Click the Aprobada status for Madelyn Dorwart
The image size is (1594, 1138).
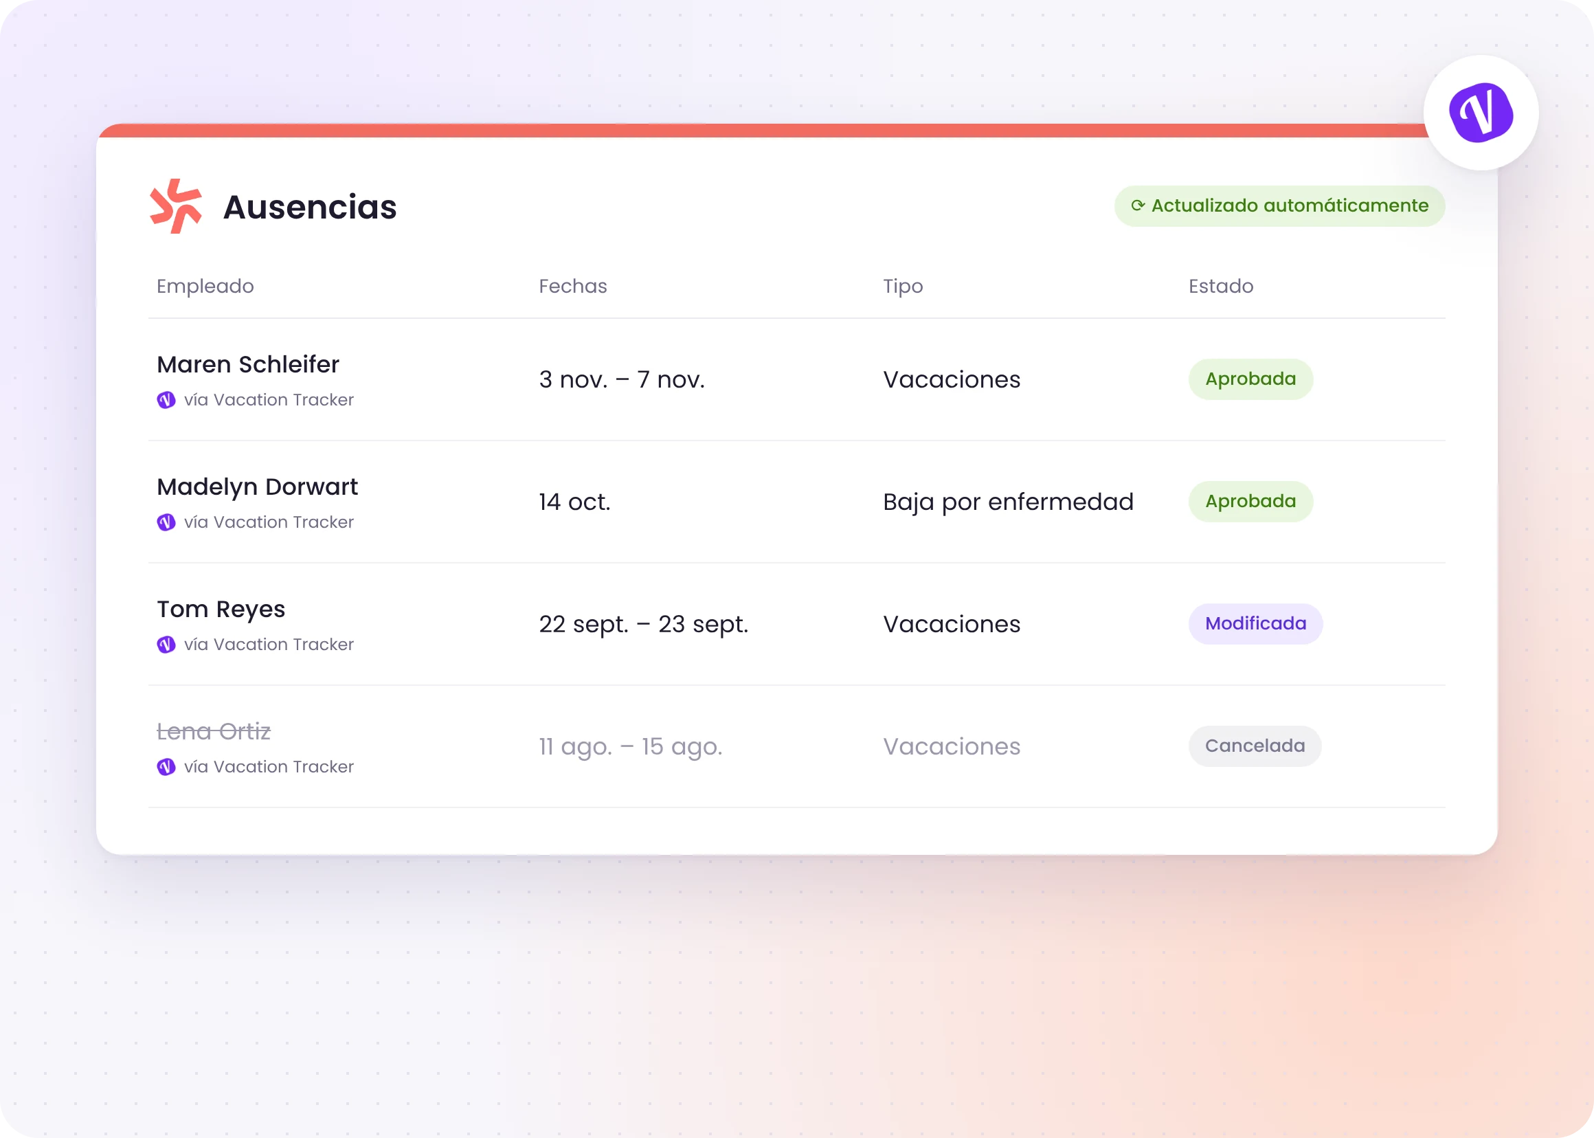[x=1250, y=501]
